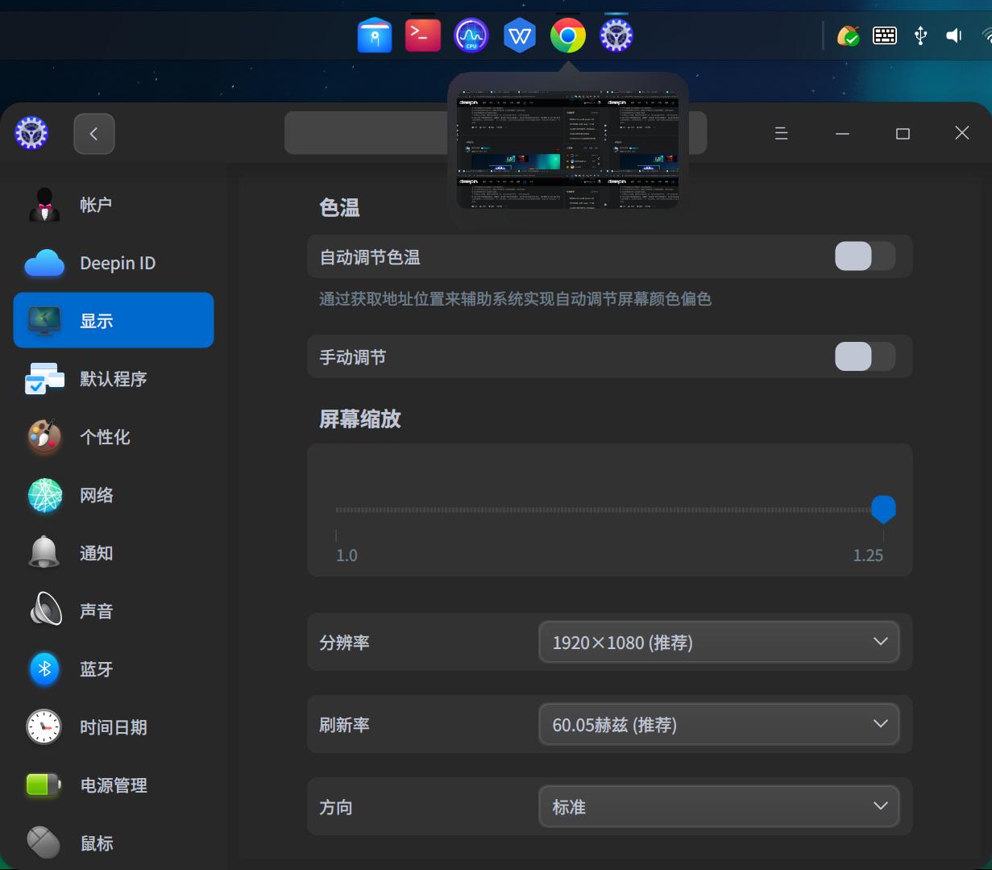Click the 屏幕缩放 heading

[360, 418]
